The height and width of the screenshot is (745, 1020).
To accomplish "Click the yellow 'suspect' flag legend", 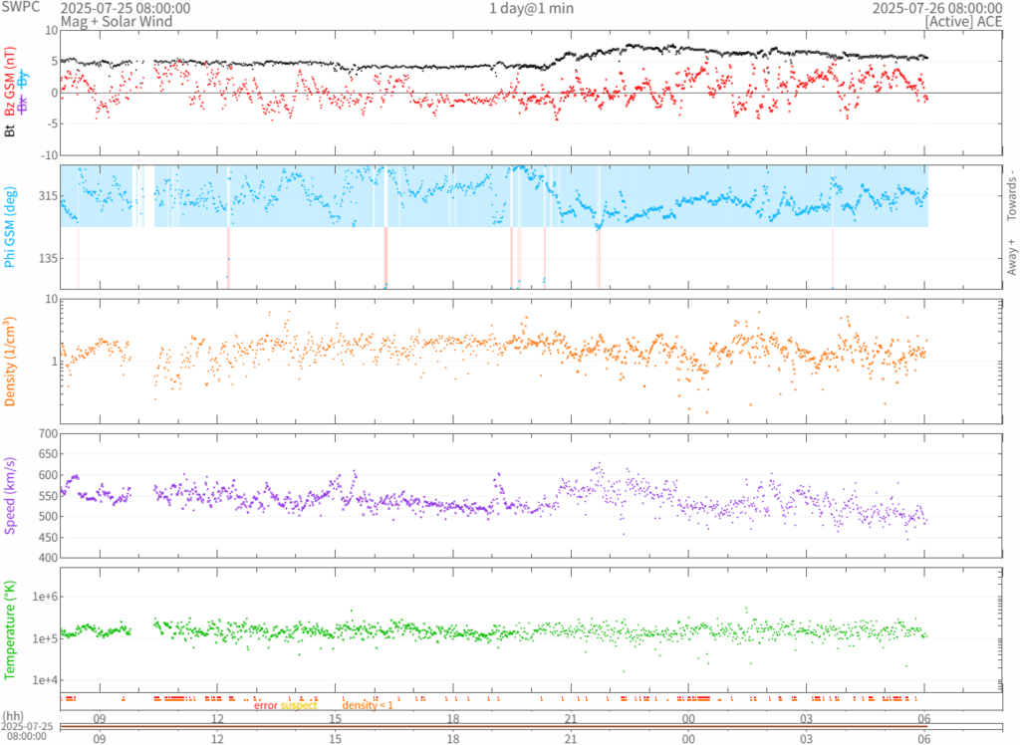I will 298,705.
